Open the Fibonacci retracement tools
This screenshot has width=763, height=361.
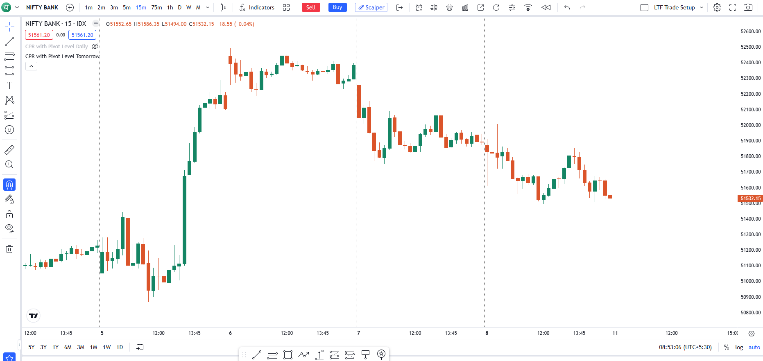(9, 56)
